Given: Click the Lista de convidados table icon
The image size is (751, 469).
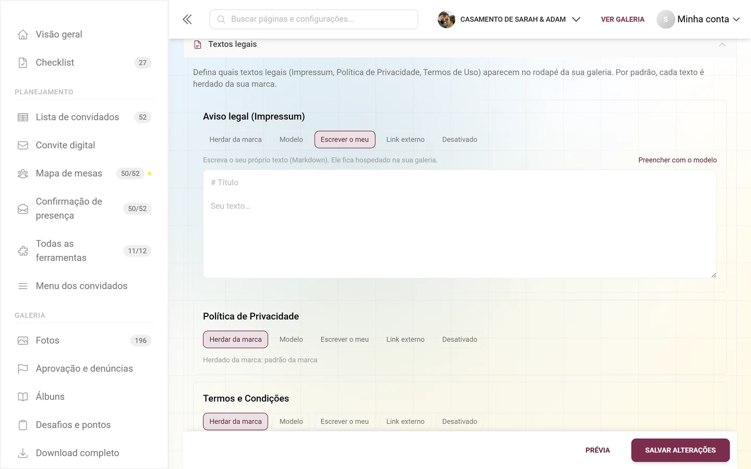Looking at the screenshot, I should click(23, 117).
